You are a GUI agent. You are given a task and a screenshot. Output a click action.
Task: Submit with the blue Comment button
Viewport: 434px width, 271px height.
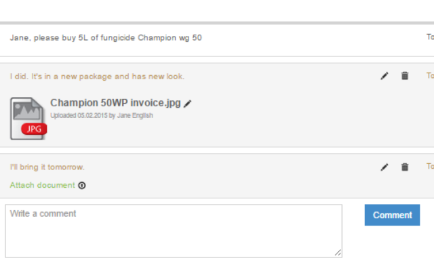392,215
